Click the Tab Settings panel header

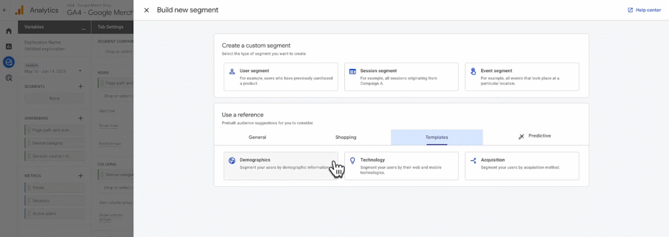[113, 27]
